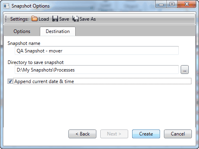Close the Snapshot Options window
The height and width of the screenshot is (149, 199).
[187, 4]
